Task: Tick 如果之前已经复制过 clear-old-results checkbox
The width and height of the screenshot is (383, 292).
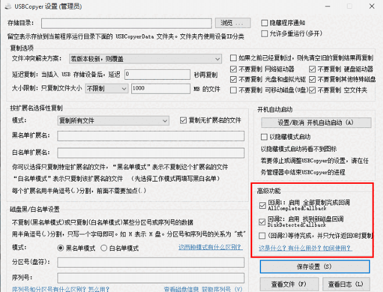Action: tap(233, 58)
